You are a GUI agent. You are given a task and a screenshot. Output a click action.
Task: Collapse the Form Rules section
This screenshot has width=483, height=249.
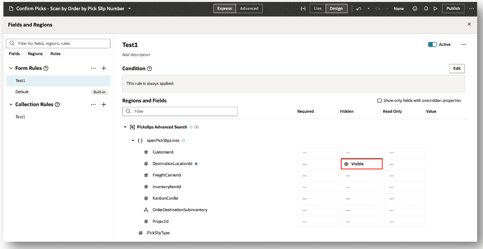(11, 68)
